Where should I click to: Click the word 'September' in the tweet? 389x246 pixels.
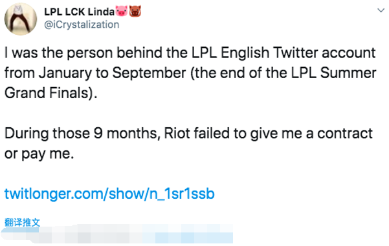[x=149, y=73]
